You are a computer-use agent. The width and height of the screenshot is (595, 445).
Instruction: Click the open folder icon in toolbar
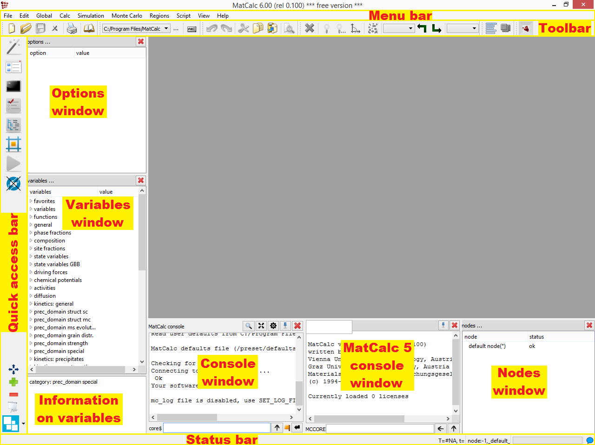coord(26,29)
